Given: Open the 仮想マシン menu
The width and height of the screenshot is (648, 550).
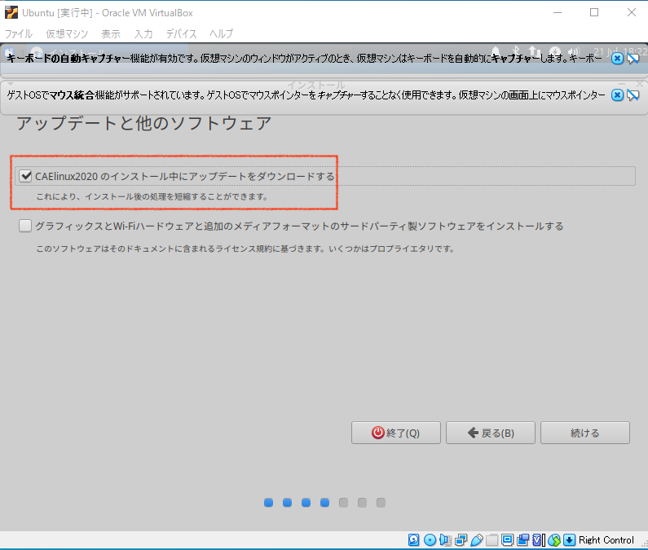Looking at the screenshot, I should coord(67,33).
